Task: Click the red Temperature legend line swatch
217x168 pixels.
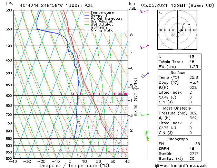Action: click(x=87, y=12)
